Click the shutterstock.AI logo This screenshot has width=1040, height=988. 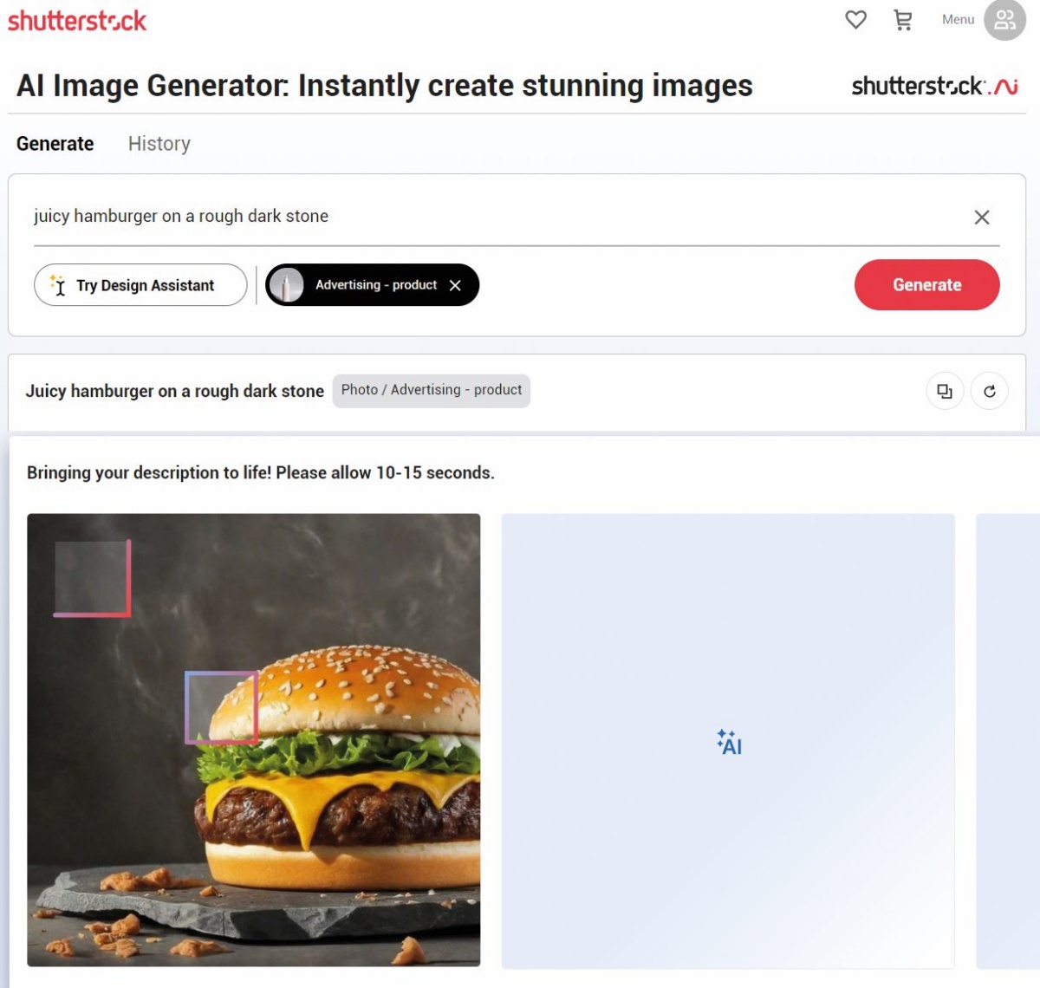click(x=934, y=86)
